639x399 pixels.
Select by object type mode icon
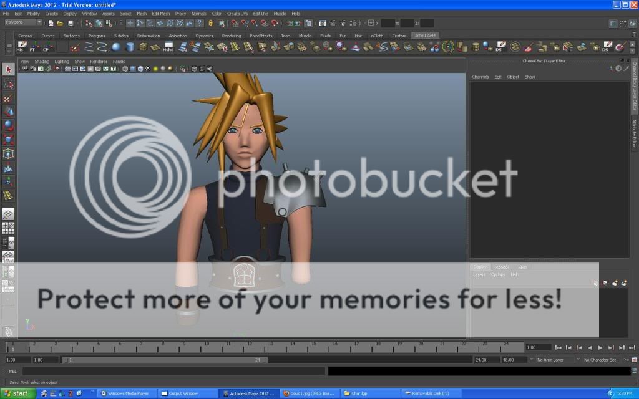pos(99,23)
